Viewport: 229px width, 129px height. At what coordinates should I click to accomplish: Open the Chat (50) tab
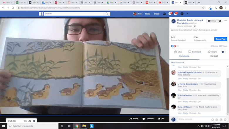tap(12, 121)
